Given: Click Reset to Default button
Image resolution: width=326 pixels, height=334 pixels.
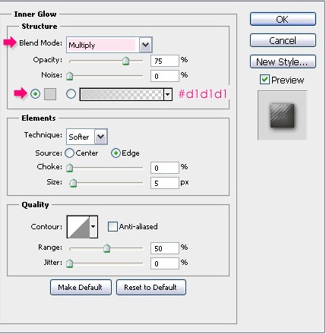Looking at the screenshot, I should (151, 287).
